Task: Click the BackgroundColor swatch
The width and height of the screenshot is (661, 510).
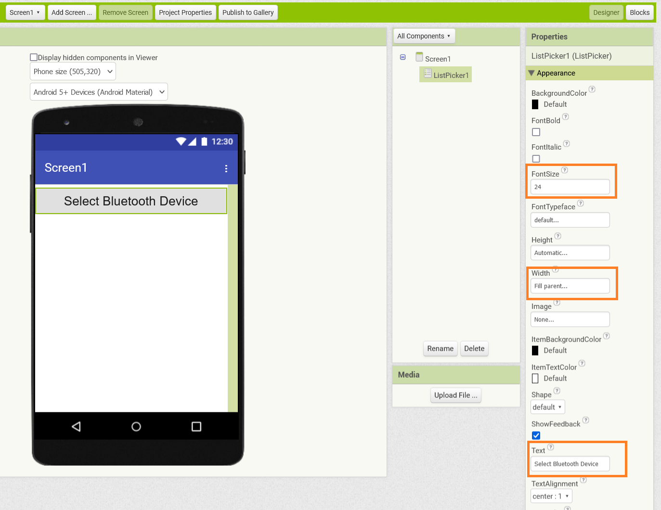Action: tap(535, 104)
